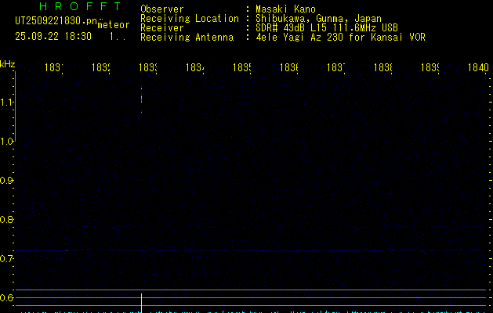Click the 0.7 frequency axis label

pyautogui.click(x=7, y=259)
